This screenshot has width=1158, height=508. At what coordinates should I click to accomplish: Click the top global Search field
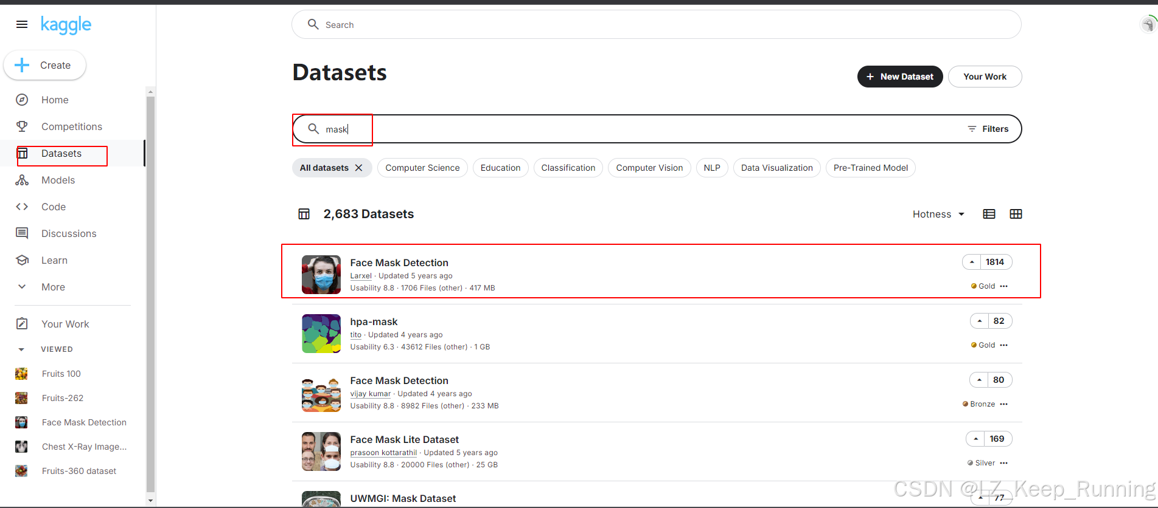(656, 24)
